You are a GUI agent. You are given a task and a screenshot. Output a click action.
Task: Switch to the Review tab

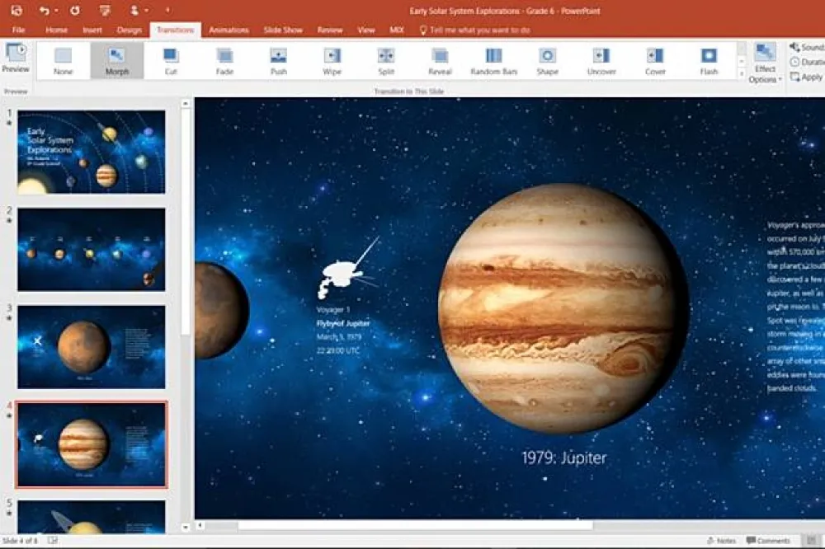pyautogui.click(x=330, y=30)
